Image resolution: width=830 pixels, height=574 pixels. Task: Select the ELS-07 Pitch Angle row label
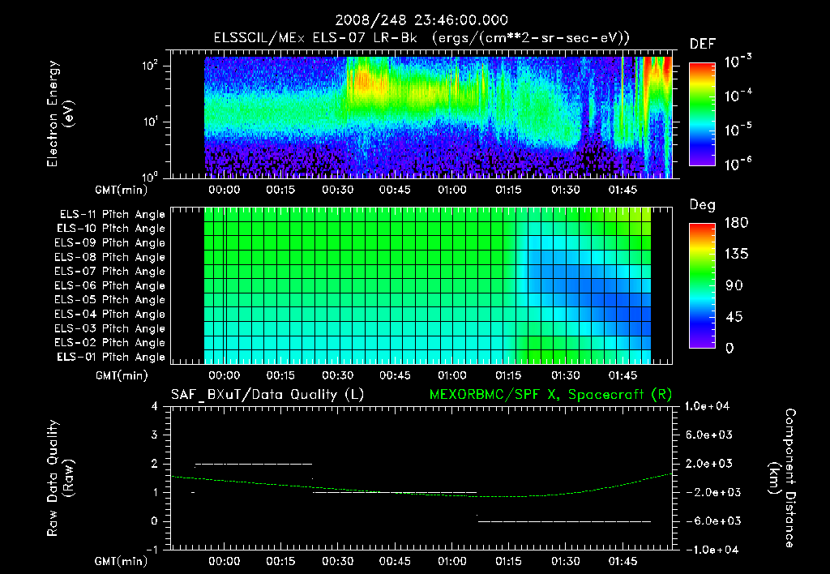[109, 271]
